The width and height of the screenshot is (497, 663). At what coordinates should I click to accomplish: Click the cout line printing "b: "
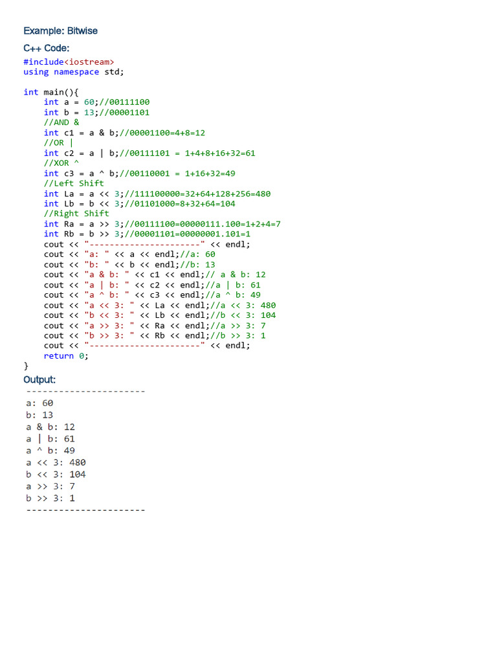pyautogui.click(x=129, y=265)
